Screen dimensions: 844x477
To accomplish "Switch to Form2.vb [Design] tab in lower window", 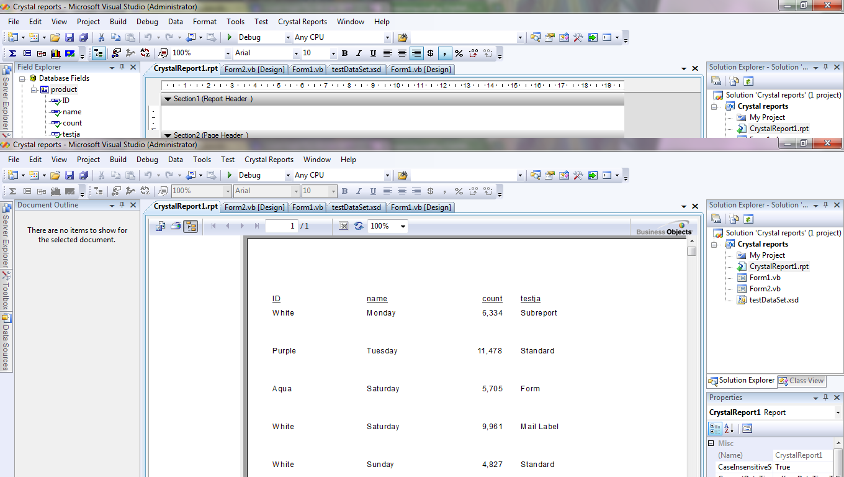I will tap(254, 207).
